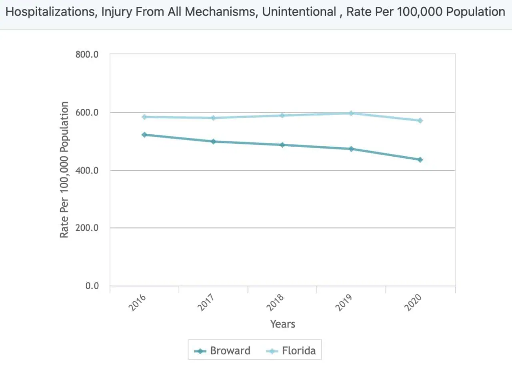Image resolution: width=512 pixels, height=366 pixels.
Task: Toggle the Broward series in the legend
Action: click(x=230, y=351)
